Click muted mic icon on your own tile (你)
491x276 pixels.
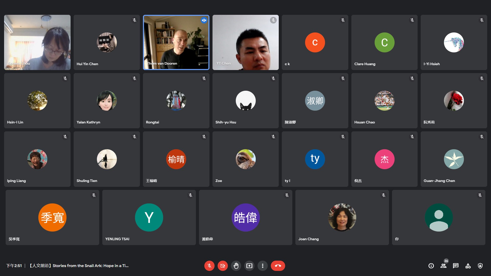pyautogui.click(x=480, y=195)
